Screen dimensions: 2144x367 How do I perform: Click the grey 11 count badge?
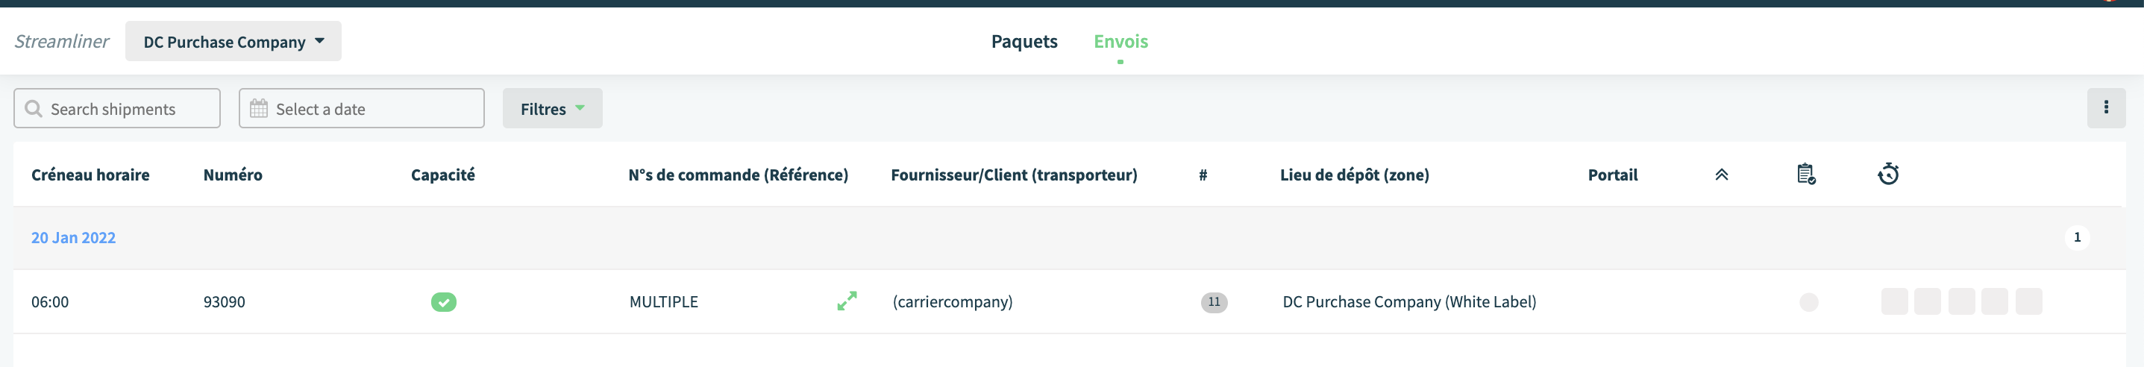(1214, 302)
